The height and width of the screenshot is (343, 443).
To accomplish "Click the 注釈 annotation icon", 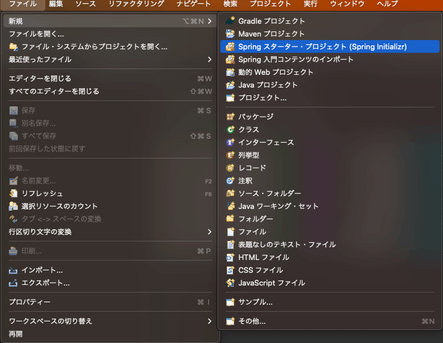I will pos(230,180).
